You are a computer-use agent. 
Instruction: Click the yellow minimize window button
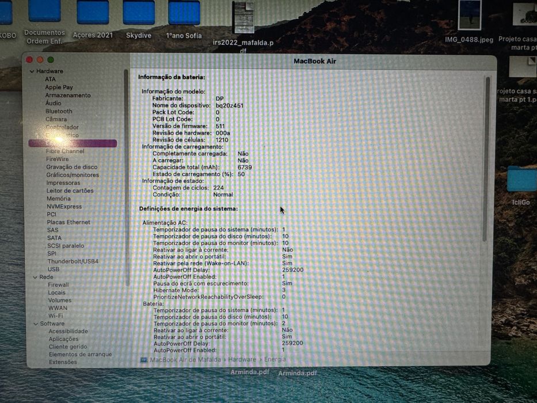click(40, 60)
